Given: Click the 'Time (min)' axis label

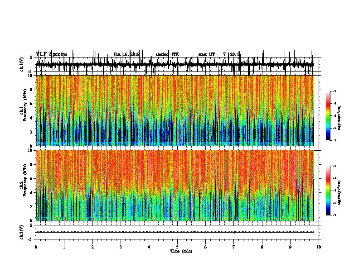Looking at the screenshot, I should tap(181, 251).
